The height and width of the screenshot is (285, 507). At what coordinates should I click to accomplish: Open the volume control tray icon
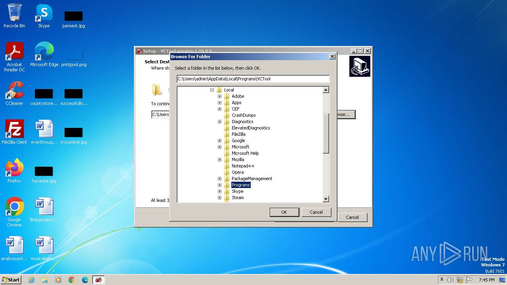click(450, 280)
